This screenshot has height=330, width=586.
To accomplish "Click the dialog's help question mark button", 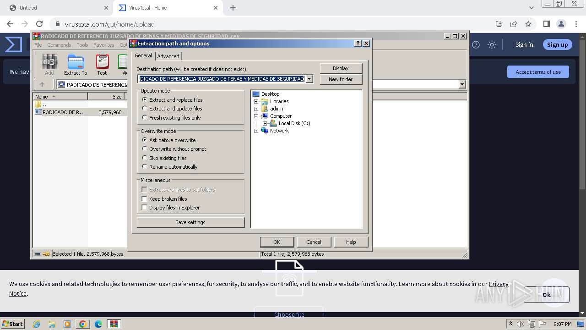I will tap(358, 43).
